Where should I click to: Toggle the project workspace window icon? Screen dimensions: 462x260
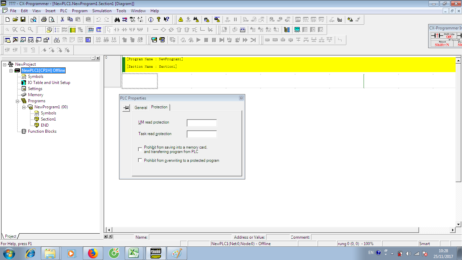[x=7, y=40]
